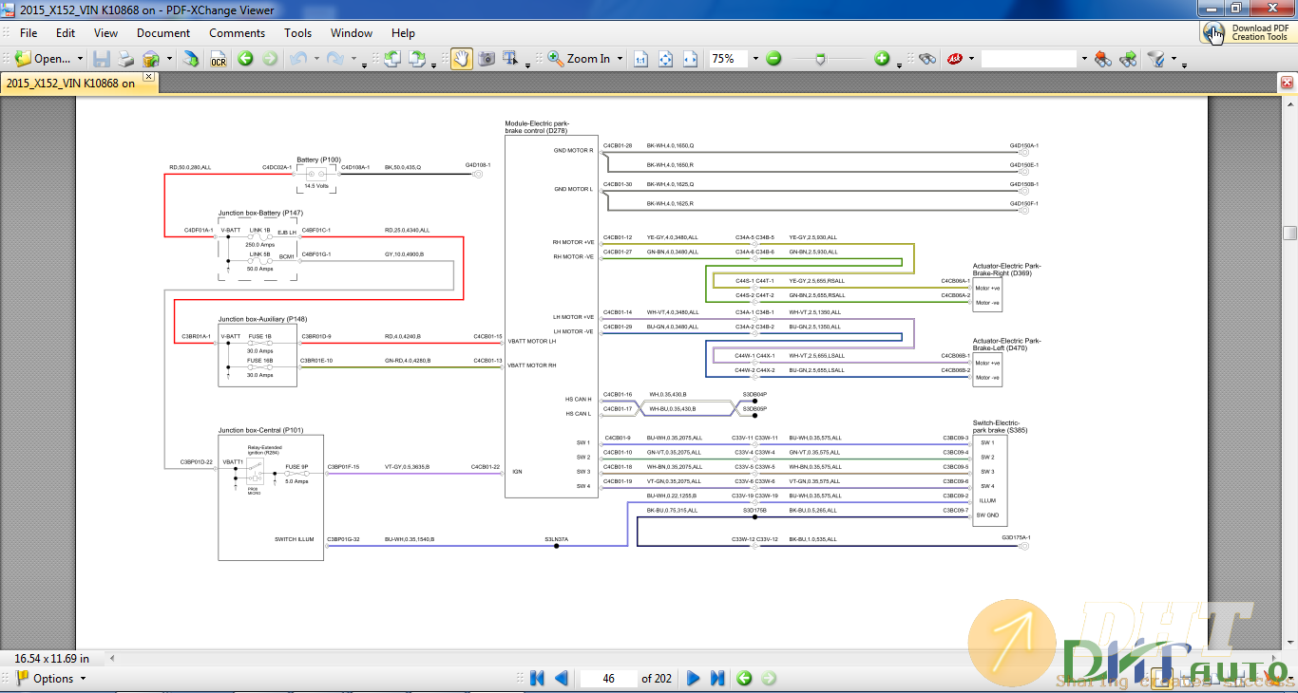Open the Edit menu
1298x693 pixels.
(65, 32)
